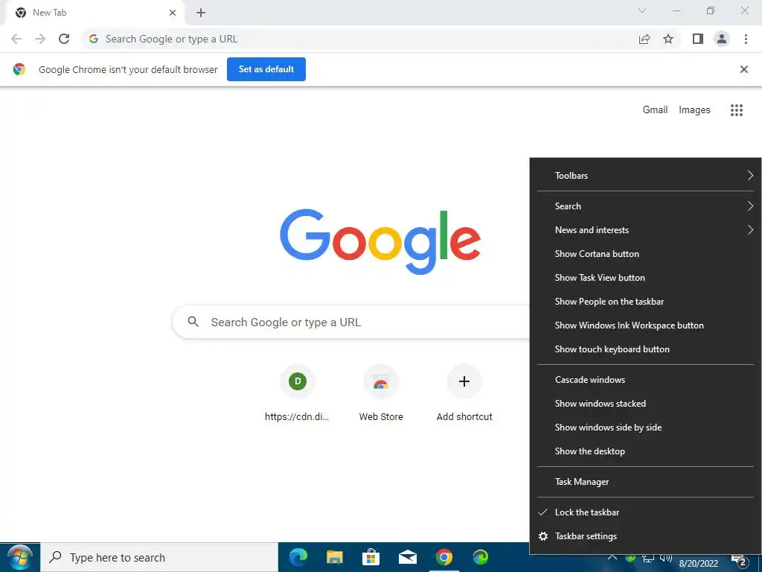Open the cdn.di... shortcut tile
This screenshot has width=762, height=572.
[298, 393]
